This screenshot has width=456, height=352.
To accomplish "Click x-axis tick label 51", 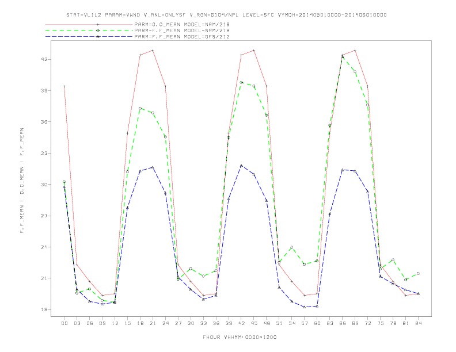I will [x=279, y=323].
